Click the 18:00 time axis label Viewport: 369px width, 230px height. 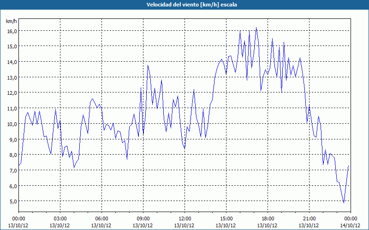point(268,219)
